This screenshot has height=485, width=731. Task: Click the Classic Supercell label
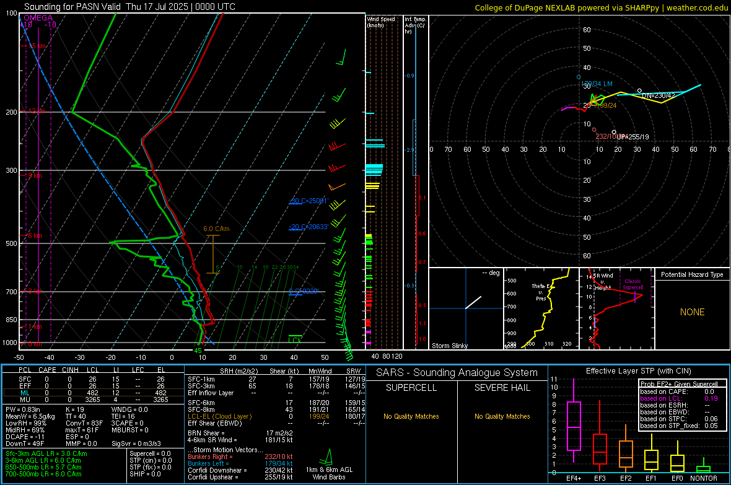click(633, 284)
